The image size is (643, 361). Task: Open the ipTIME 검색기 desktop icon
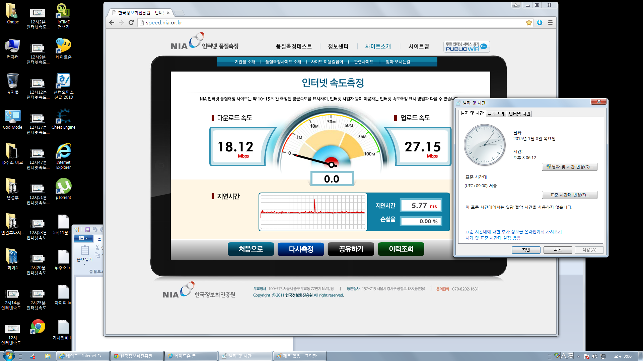pos(63,16)
